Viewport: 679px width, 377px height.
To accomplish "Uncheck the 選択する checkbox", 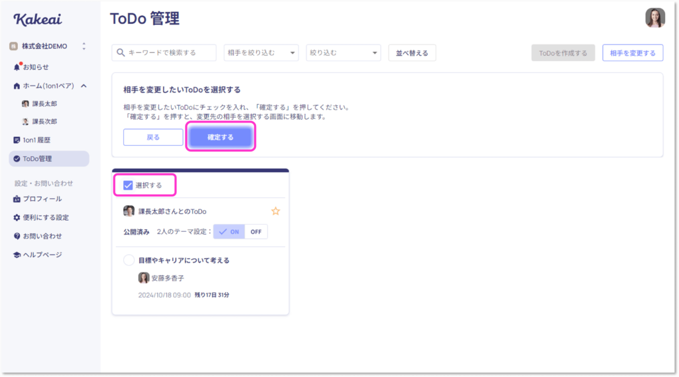I will 128,186.
